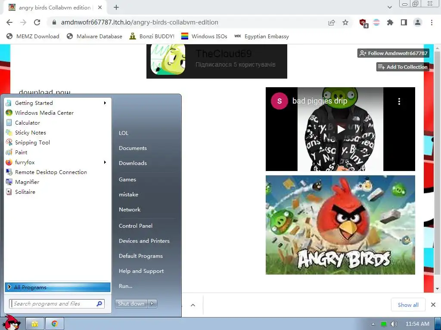This screenshot has height=330, width=441.
Task: Follow Amdnwofr667787 on itch.io
Action: coord(394,53)
